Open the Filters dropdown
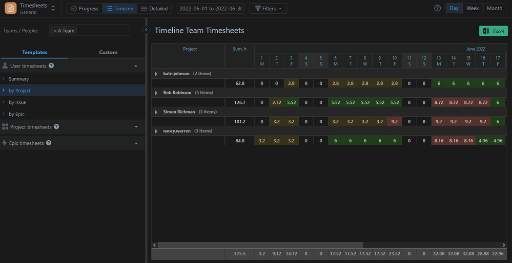 [x=268, y=9]
